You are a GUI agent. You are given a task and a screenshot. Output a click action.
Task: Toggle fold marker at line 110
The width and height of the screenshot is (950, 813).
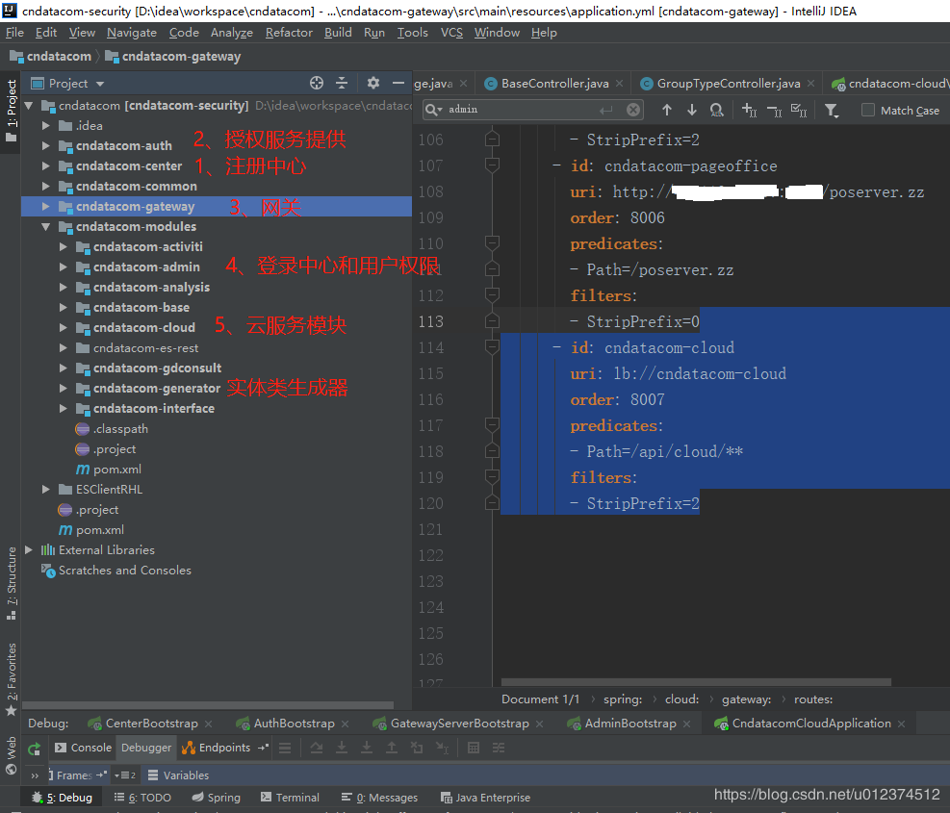(492, 242)
